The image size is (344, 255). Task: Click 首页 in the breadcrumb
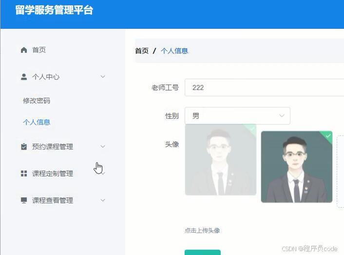[x=142, y=51]
